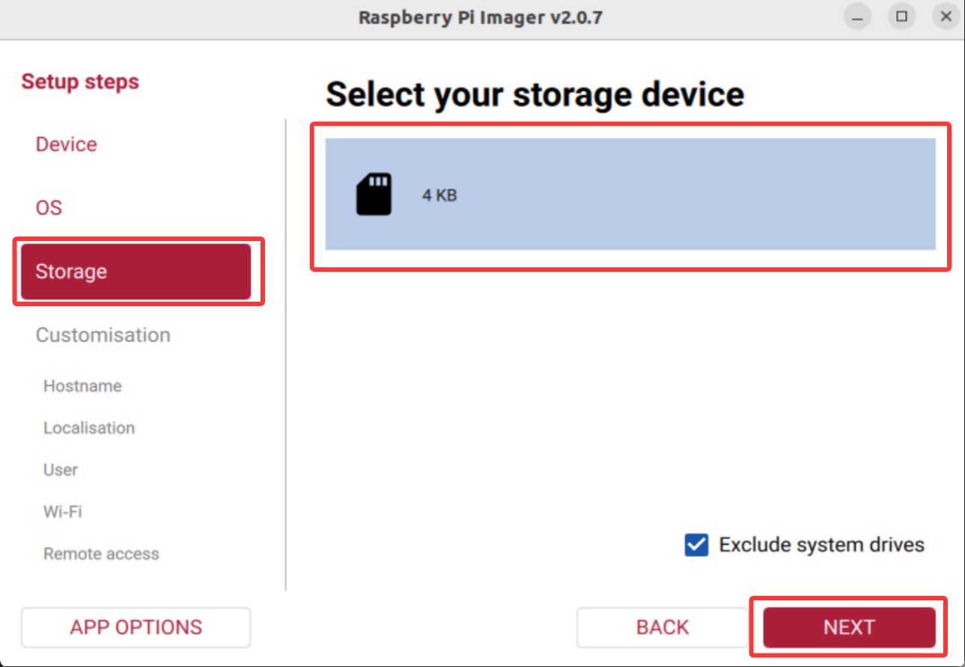965x667 pixels.
Task: Open the APP OPTIONS dialog
Action: [x=136, y=627]
